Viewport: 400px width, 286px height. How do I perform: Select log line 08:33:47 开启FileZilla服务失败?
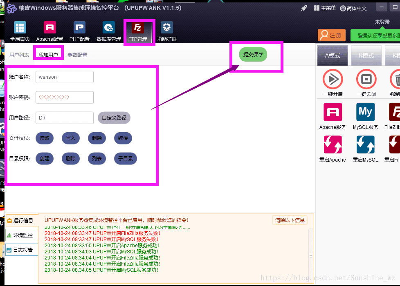[x=102, y=233]
